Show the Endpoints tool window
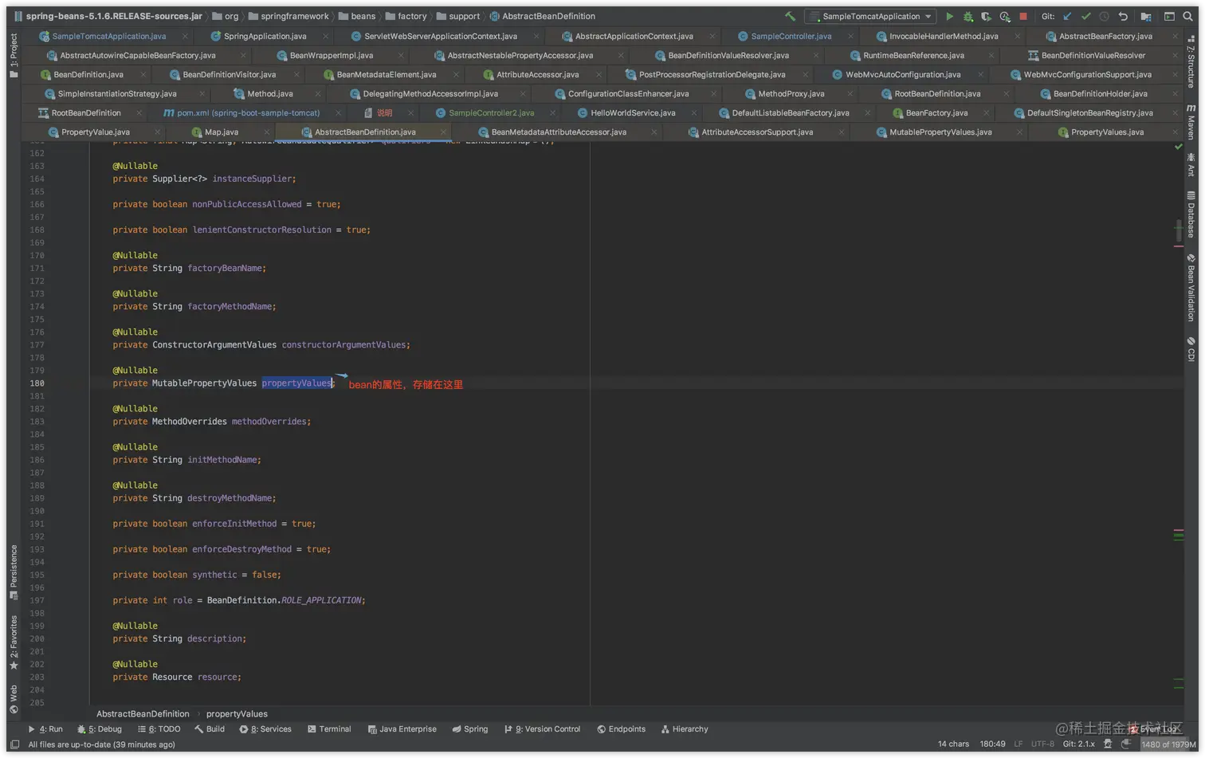1205x758 pixels. coord(621,729)
